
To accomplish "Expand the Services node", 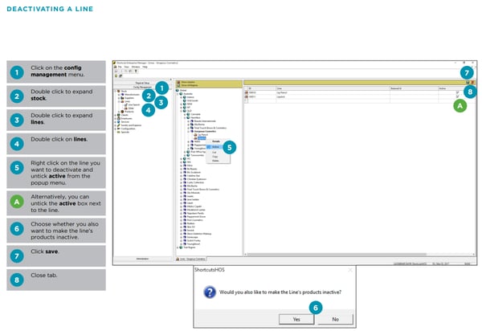I will pos(115,121).
